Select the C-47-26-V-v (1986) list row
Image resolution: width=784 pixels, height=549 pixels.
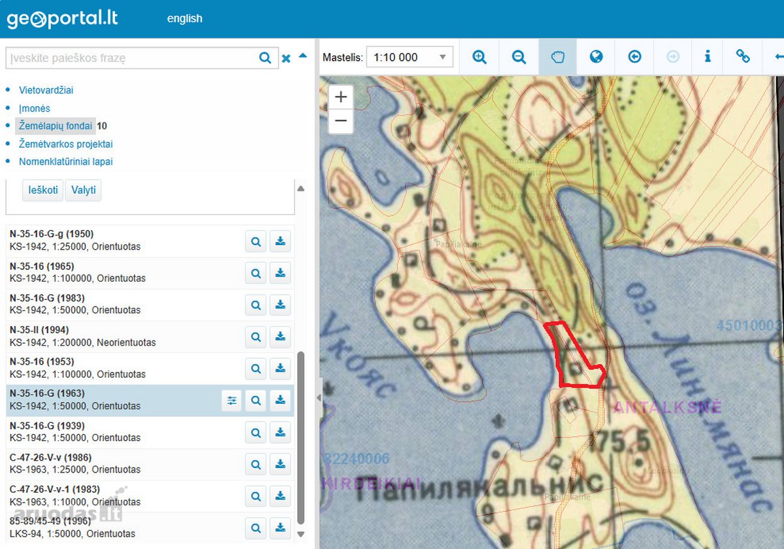[150, 464]
